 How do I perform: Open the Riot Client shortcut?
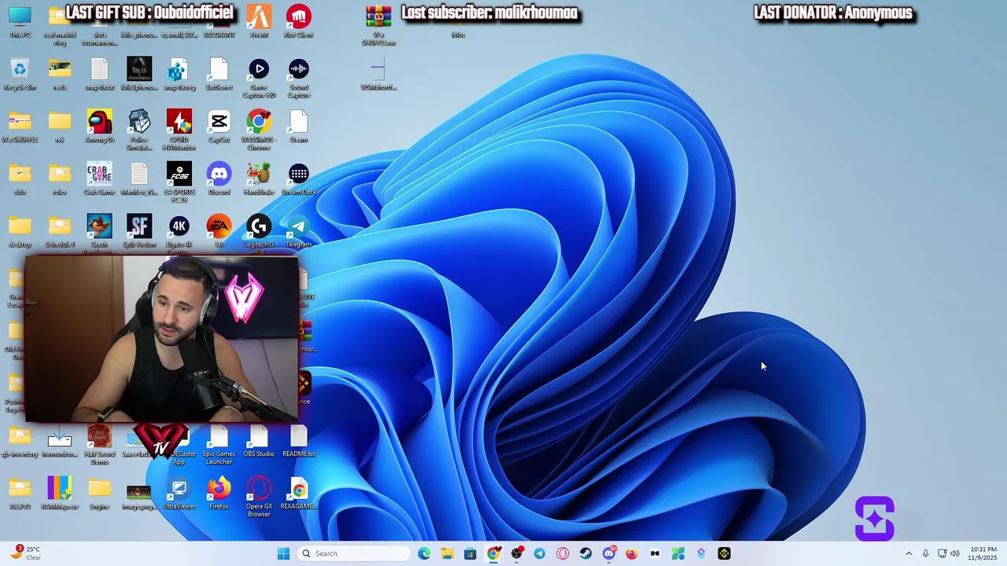pos(299,21)
